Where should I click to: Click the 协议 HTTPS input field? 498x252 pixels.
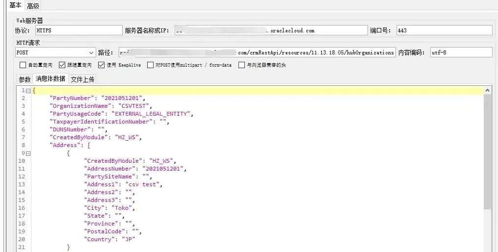coord(79,30)
